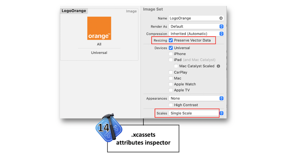This screenshot has height=157, width=298.
Task: Check the Mac Catalyst Scaled option
Action: [176, 66]
